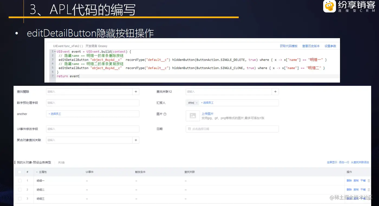379x206 pixels.
Task: Click the drag handle icon on the 明细二 row
Action: (x=369, y=190)
